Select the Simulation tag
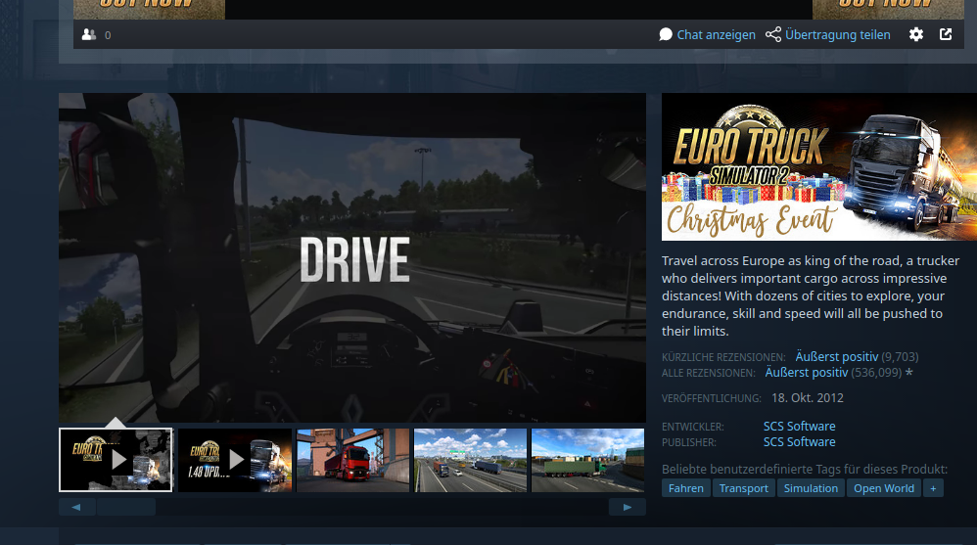The width and height of the screenshot is (977, 545). (811, 488)
